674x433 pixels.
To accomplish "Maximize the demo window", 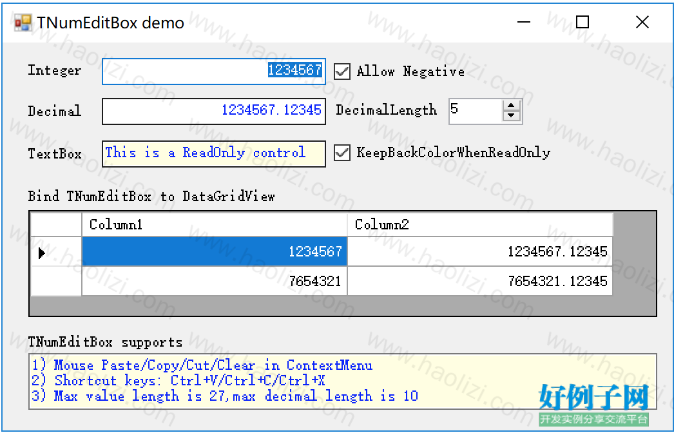I will pyautogui.click(x=583, y=23).
